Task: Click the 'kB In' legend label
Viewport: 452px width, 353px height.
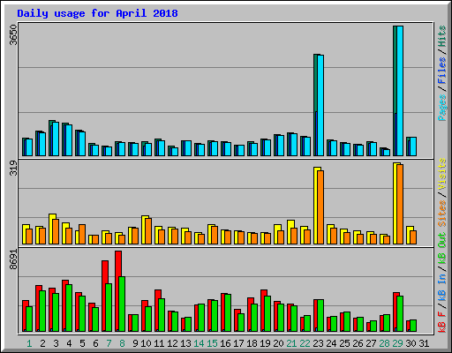Action: (442, 289)
